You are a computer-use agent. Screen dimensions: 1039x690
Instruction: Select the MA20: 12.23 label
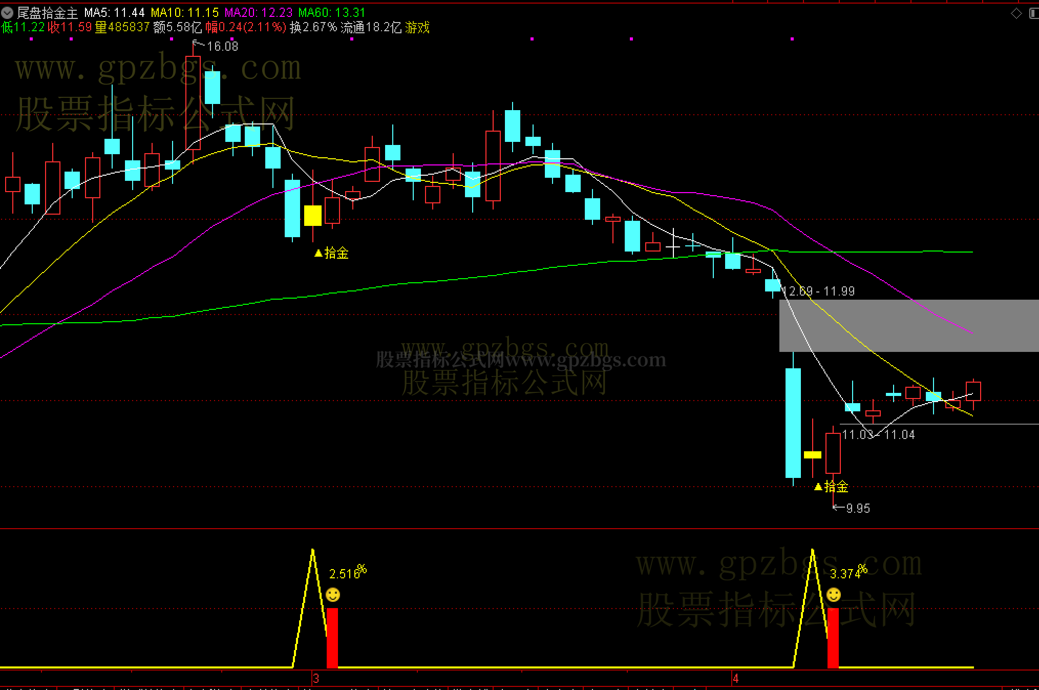[259, 12]
